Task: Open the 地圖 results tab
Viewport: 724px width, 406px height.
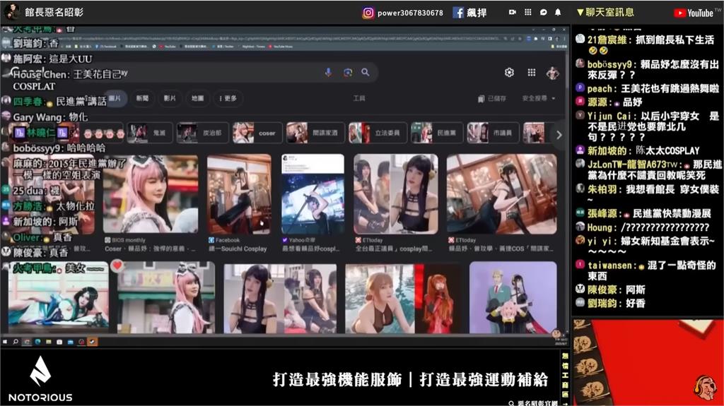Action: 197,99
